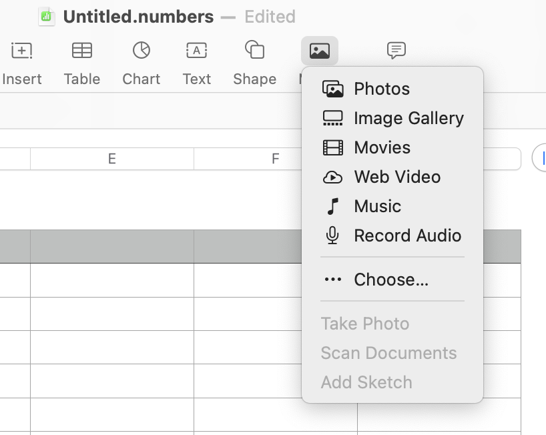Toggle the Media toolbar button

coord(320,51)
